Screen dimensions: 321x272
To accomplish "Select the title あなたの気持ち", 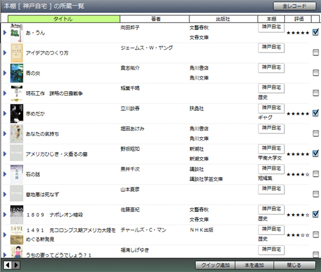I will (42, 134).
